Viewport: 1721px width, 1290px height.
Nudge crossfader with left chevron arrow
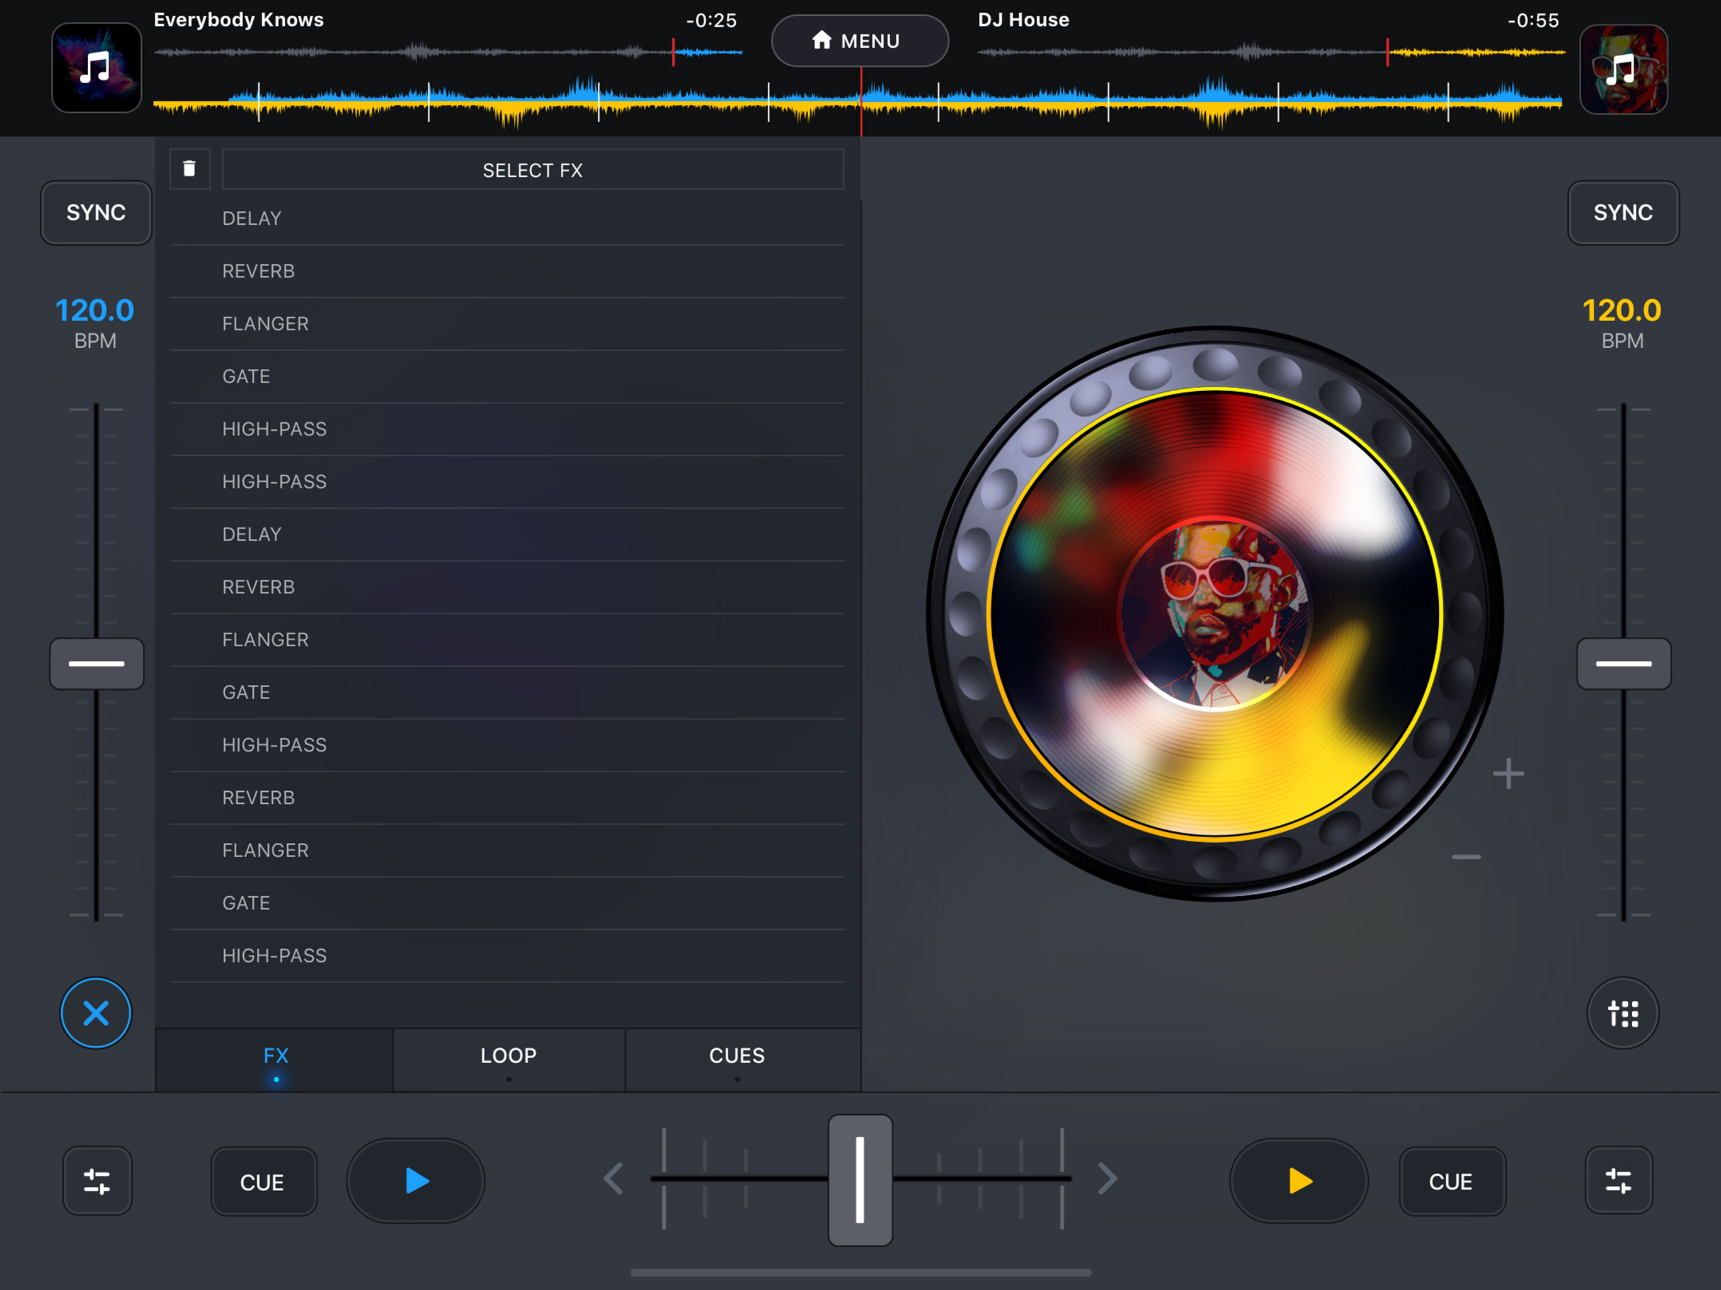(x=614, y=1179)
